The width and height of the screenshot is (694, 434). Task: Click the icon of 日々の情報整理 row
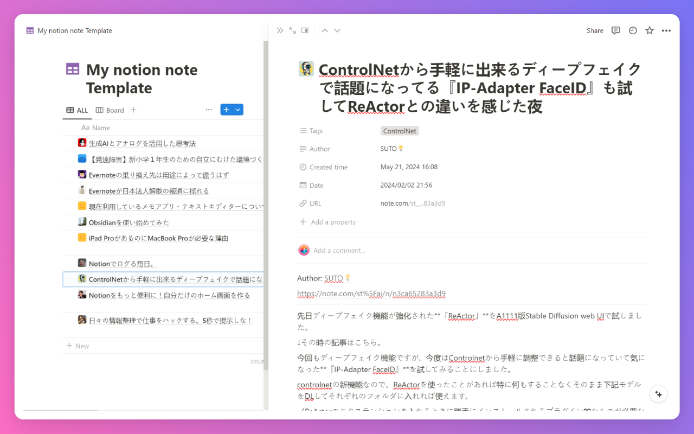(82, 320)
